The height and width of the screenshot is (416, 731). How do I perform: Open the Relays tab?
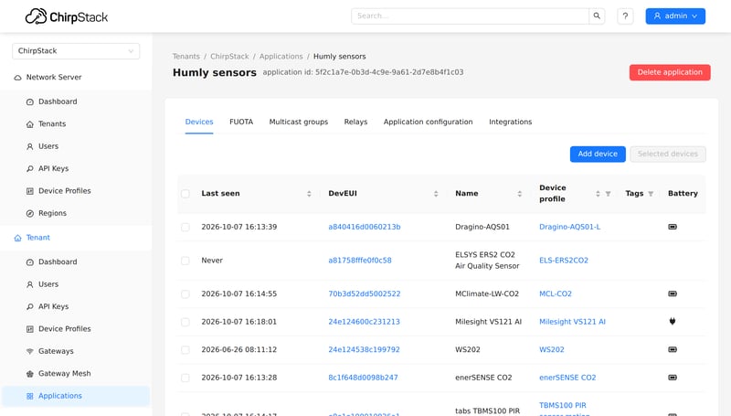[x=355, y=122]
